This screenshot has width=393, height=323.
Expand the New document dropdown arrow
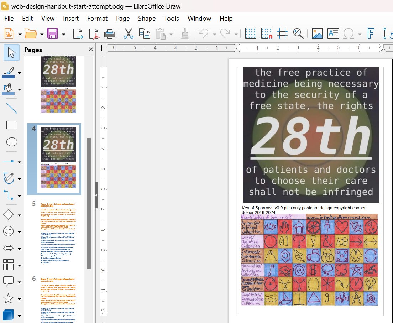coord(20,34)
